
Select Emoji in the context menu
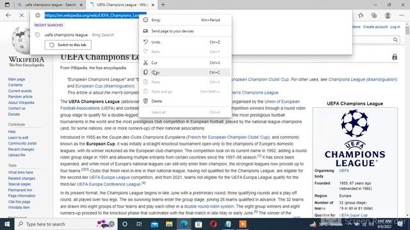(x=185, y=20)
